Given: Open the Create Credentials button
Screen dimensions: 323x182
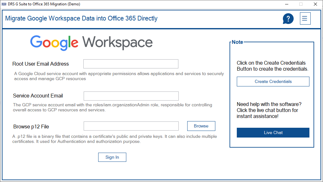Looking at the screenshot, I should (x=273, y=81).
